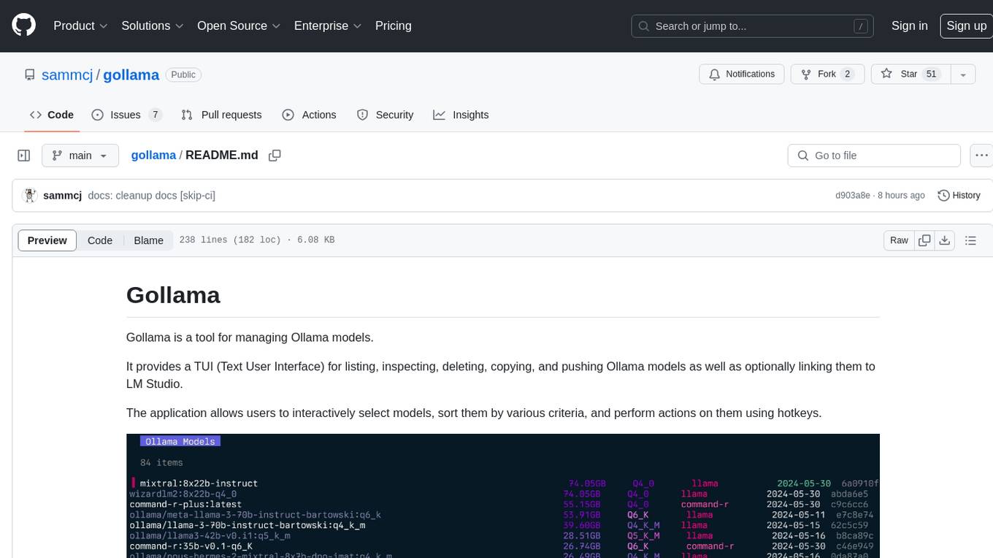
Task: Expand the Open Source menu
Action: coord(239,26)
